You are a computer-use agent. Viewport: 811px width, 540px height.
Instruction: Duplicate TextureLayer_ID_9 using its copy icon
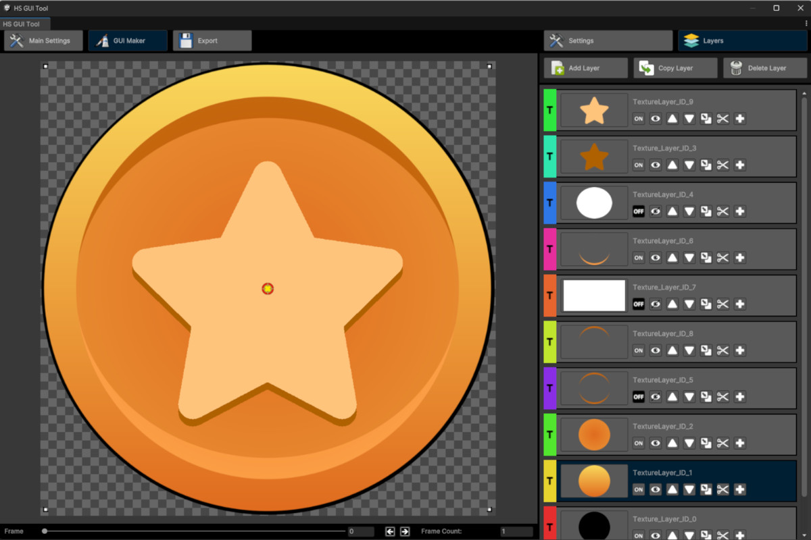pos(706,118)
